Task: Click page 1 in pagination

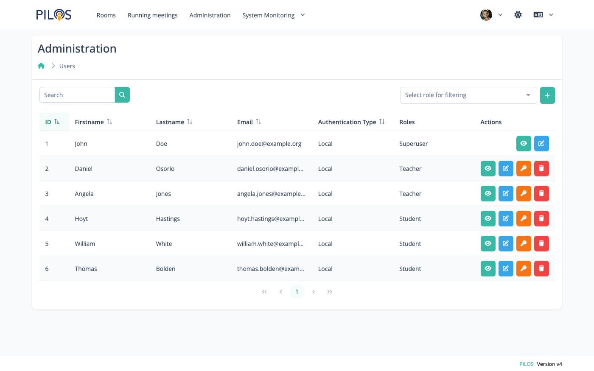Action: 297,292
